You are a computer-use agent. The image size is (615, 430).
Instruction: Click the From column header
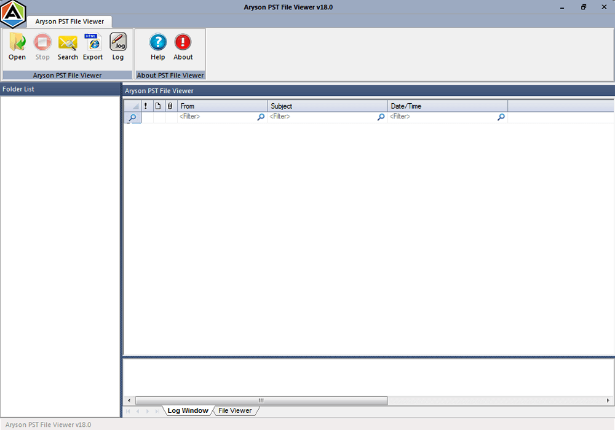223,106
